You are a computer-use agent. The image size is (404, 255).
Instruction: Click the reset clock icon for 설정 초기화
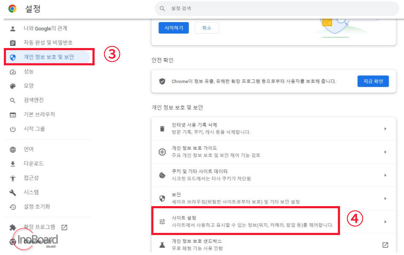point(13,207)
